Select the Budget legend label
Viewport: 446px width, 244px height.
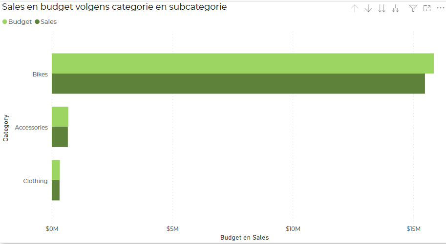point(20,22)
